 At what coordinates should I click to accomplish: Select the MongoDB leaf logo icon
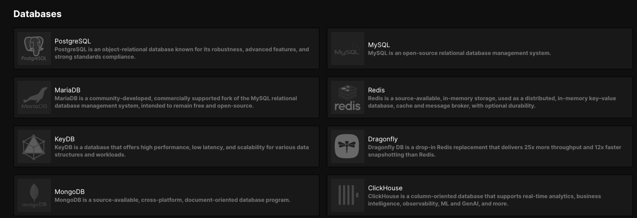[34, 195]
